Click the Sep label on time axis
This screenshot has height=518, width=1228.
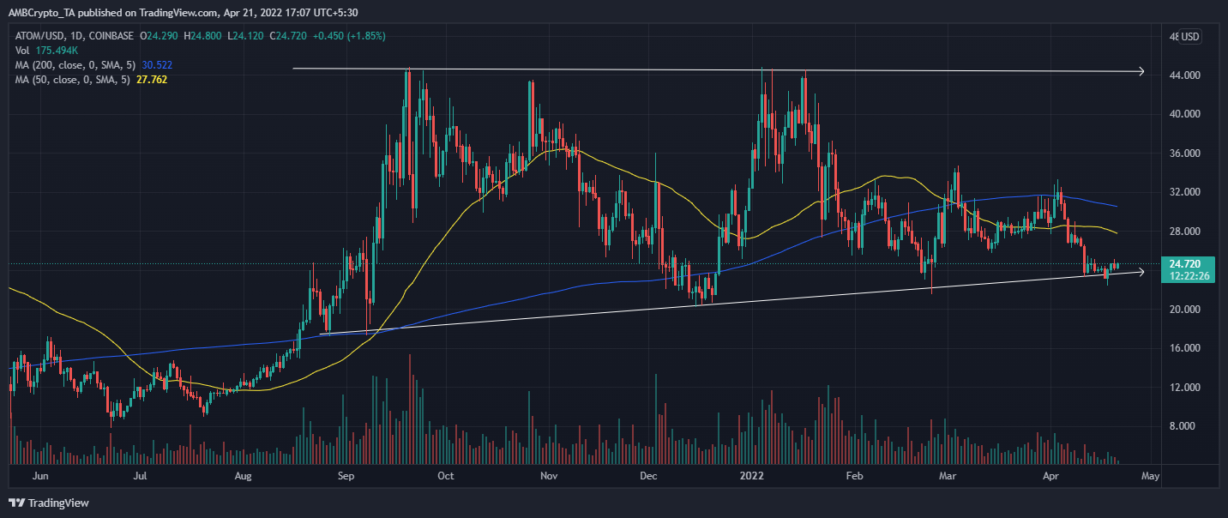(x=346, y=473)
